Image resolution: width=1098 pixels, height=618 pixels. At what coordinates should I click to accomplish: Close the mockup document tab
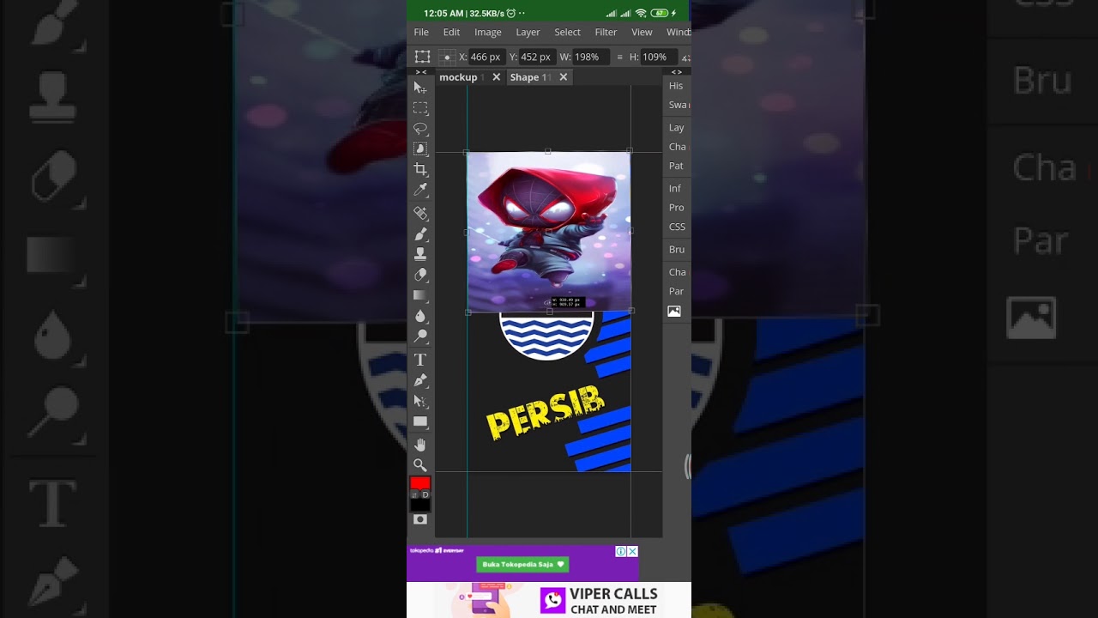pos(496,77)
